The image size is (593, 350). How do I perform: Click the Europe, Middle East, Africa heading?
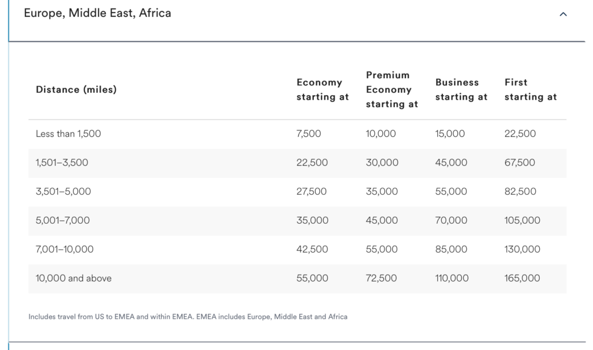coord(97,13)
